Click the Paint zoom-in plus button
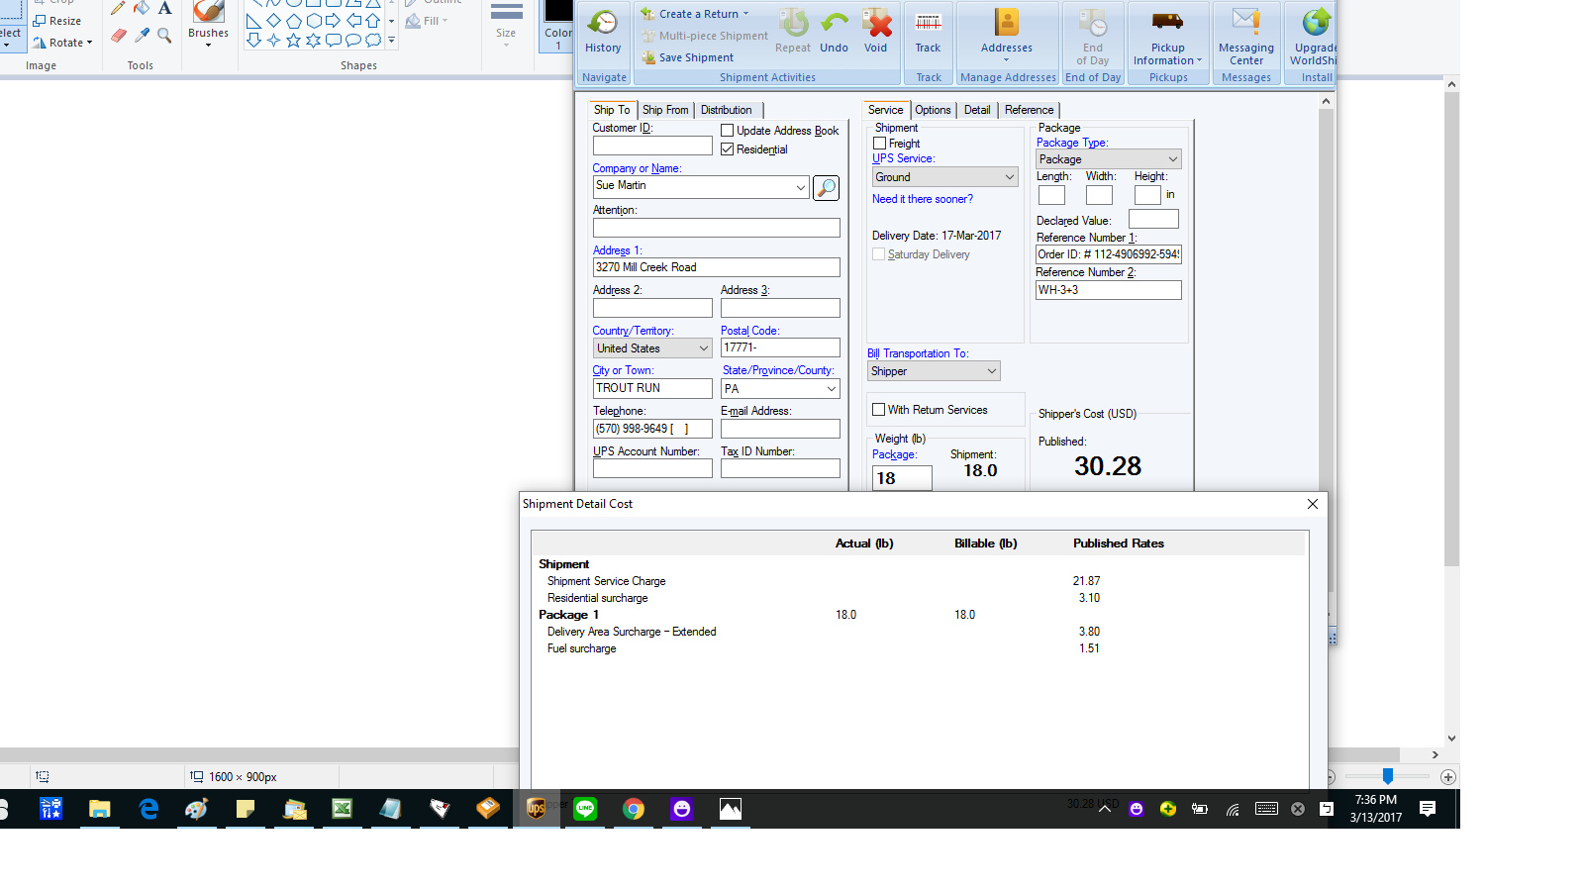This screenshot has height=891, width=1584. coord(1447,777)
